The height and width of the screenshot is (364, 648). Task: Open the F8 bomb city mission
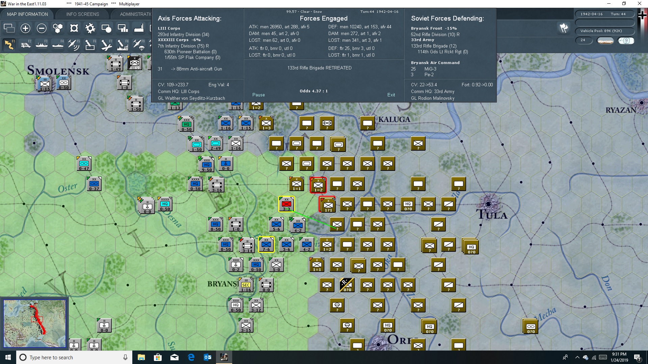pos(123,44)
